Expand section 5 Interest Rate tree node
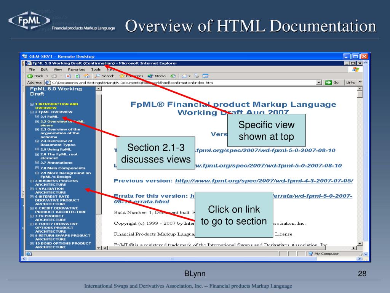The width and height of the screenshot is (390, 293). tap(32, 196)
